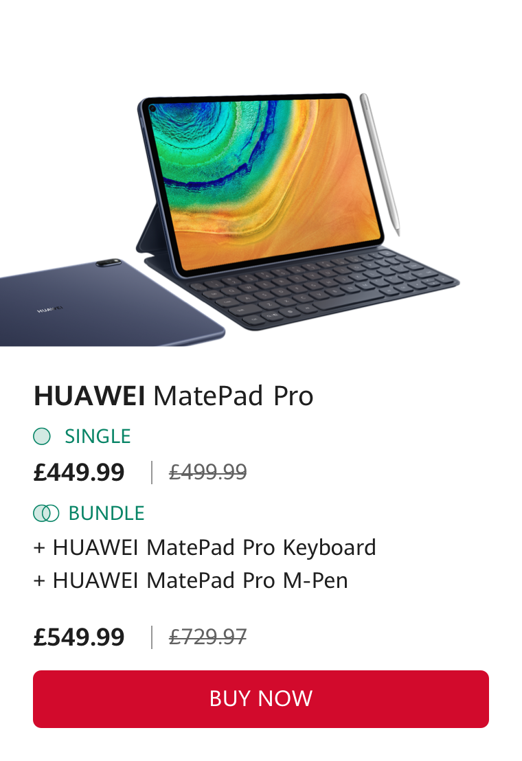Screen dimensions: 522x761
Task: Click the HUAWEI MatePad Pro M-Pen line
Action: point(191,580)
